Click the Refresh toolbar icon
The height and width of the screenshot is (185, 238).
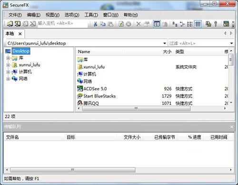[x=121, y=24]
